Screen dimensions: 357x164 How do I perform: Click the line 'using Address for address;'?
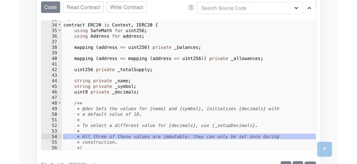pyautogui.click(x=109, y=36)
